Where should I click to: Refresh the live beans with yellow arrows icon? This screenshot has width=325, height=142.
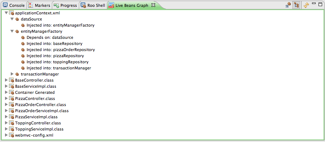306,5
